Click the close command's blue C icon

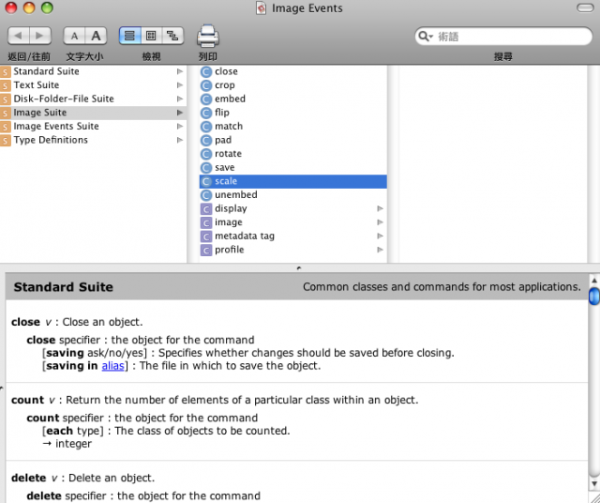206,71
